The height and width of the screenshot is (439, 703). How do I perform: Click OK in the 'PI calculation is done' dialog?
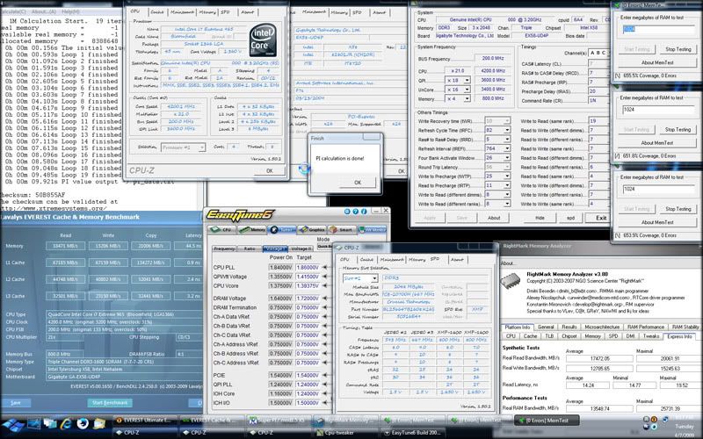point(358,183)
